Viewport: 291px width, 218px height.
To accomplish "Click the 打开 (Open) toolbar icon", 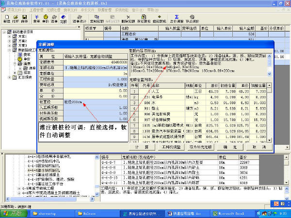I will (x=16, y=19).
